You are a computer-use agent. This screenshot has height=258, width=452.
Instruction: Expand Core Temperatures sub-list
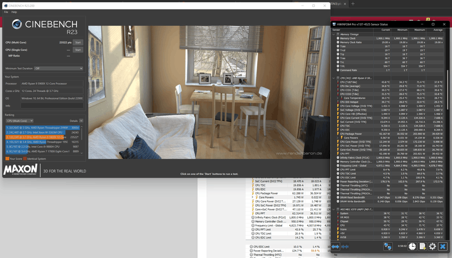[x=337, y=98]
